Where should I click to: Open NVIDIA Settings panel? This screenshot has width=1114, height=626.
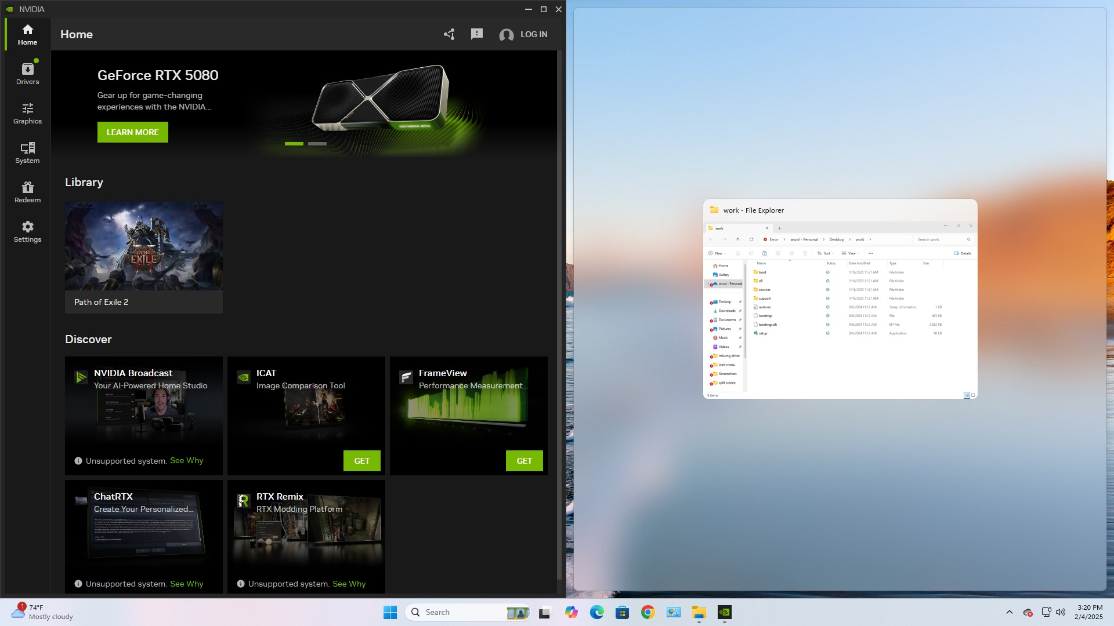pyautogui.click(x=27, y=230)
